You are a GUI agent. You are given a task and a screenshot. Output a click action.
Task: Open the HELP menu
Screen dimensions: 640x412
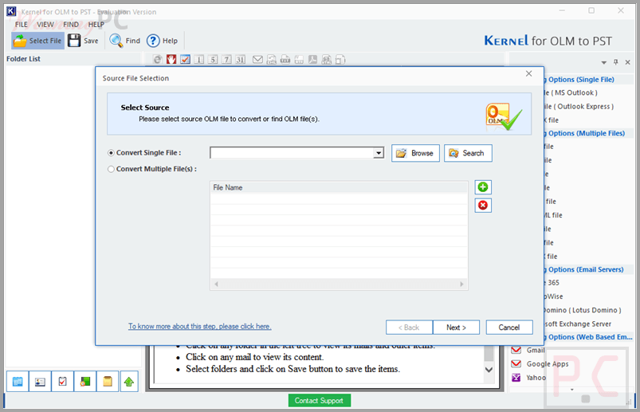(x=96, y=25)
